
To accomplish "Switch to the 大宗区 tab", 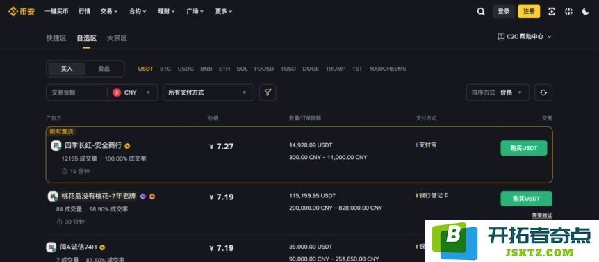I will (117, 38).
